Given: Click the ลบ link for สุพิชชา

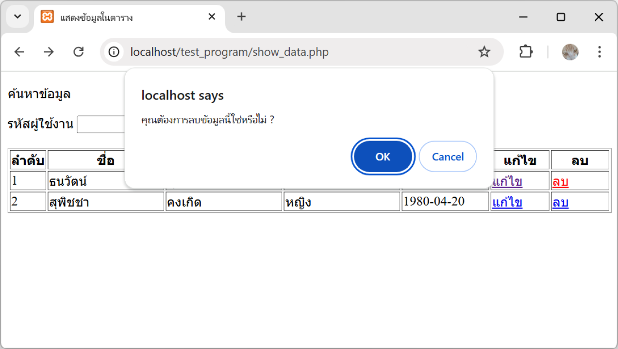Looking at the screenshot, I should (x=560, y=202).
